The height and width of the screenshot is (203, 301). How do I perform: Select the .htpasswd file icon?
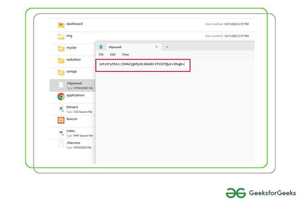click(61, 85)
